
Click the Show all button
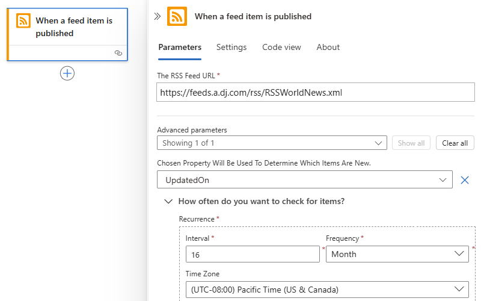411,143
